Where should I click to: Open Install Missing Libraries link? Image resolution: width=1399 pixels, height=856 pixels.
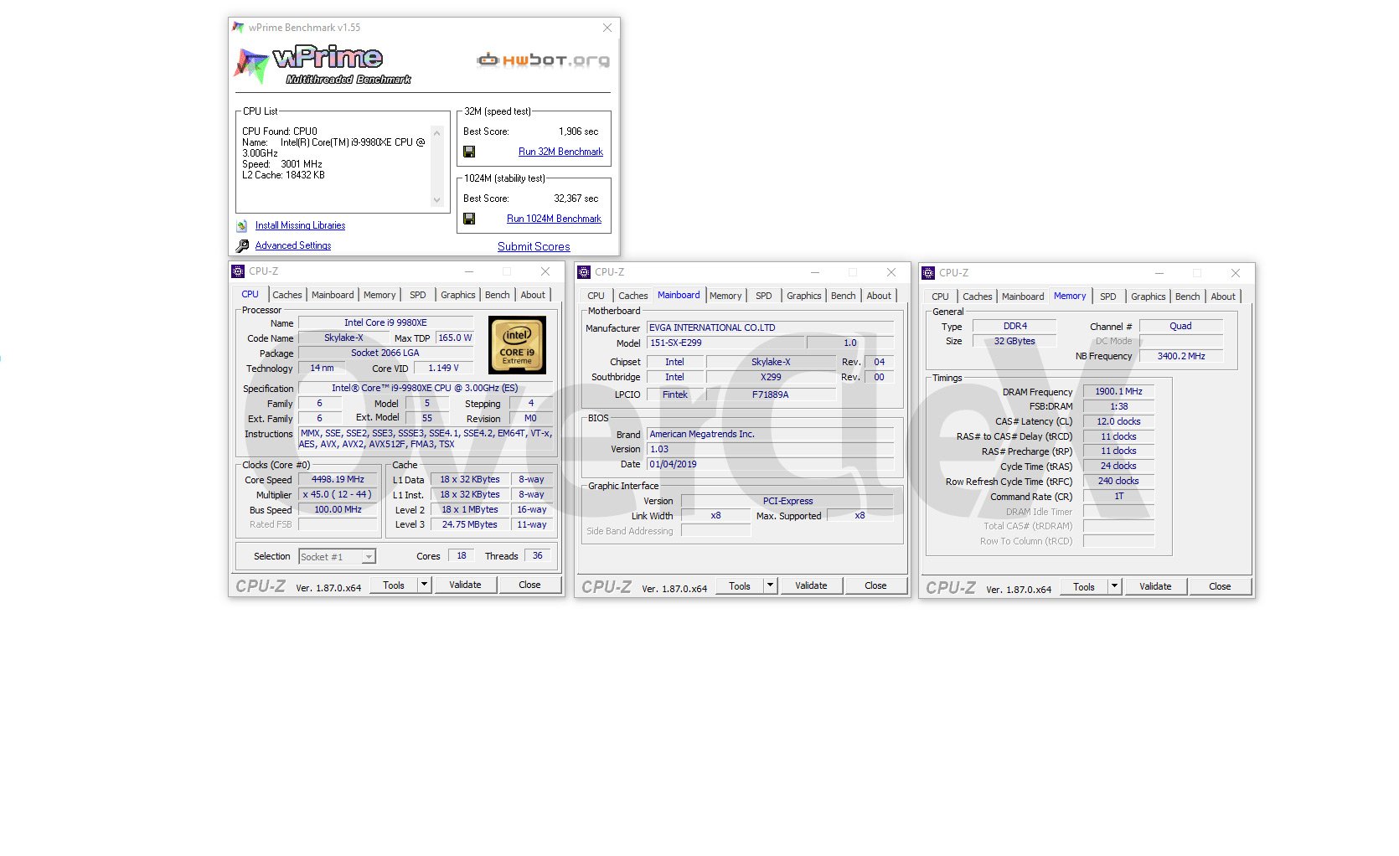pyautogui.click(x=300, y=225)
